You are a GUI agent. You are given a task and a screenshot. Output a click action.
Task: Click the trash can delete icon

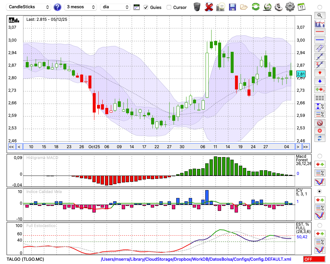click(x=197, y=7)
